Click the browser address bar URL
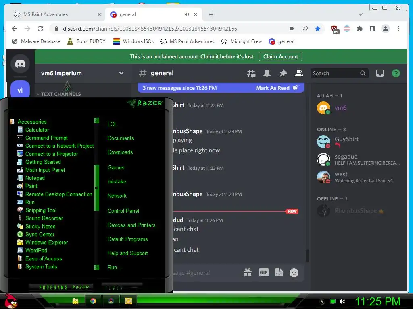Viewport: 413px width, 309px height. [150, 29]
